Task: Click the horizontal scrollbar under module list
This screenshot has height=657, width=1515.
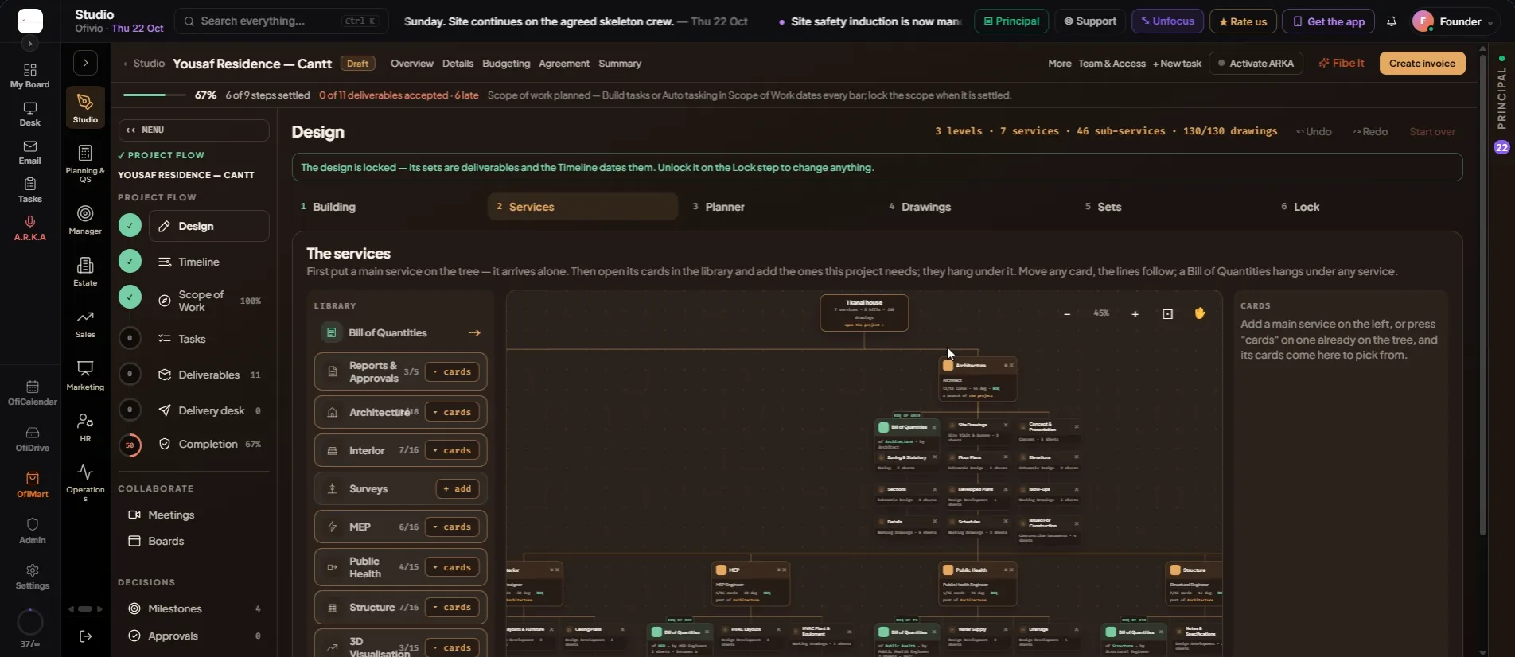Action: point(85,609)
